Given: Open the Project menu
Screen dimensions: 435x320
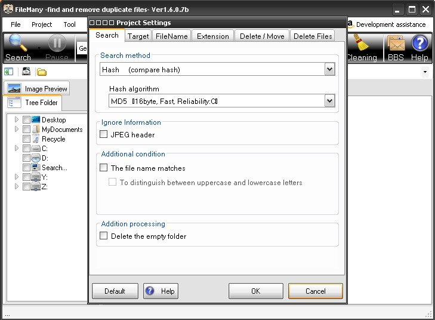Looking at the screenshot, I should click(42, 24).
